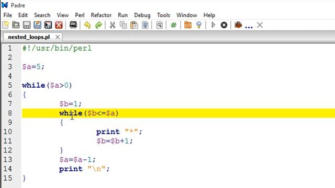This screenshot has height=188, width=335.
Task: Open the Run menu
Action: coord(122,15)
